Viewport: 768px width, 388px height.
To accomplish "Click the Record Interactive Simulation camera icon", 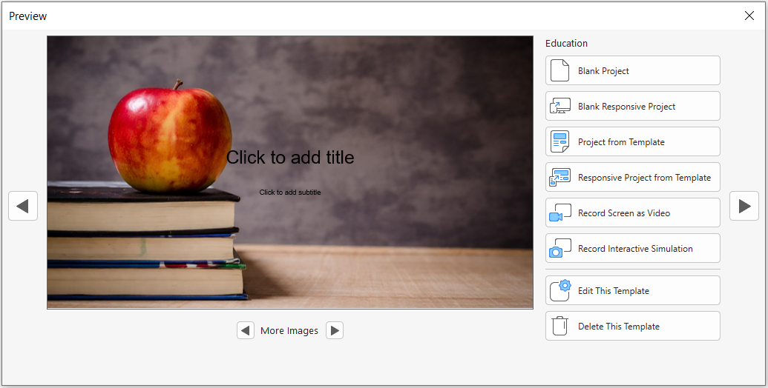I will click(x=559, y=248).
